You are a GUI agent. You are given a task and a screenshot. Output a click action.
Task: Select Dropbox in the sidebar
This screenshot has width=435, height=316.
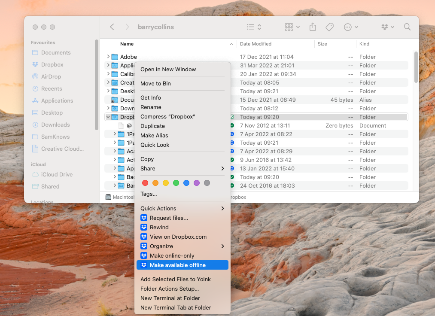pyautogui.click(x=52, y=65)
